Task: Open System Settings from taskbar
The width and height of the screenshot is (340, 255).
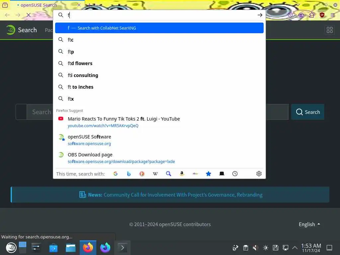Action: coord(36,248)
